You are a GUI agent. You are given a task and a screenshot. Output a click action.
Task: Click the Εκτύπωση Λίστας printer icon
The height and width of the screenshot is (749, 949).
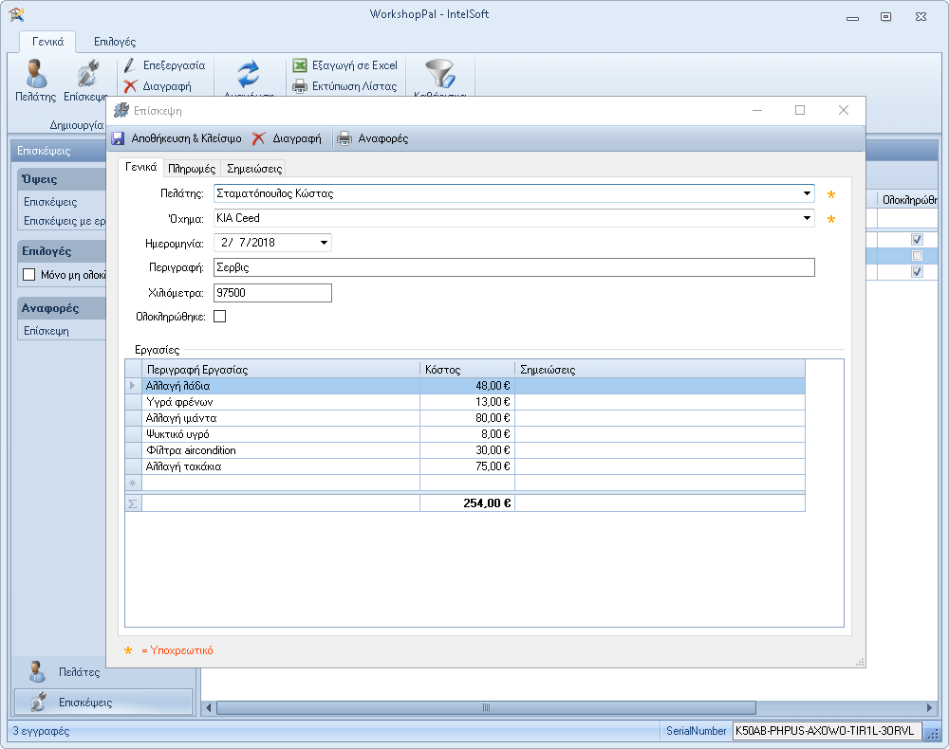(300, 86)
